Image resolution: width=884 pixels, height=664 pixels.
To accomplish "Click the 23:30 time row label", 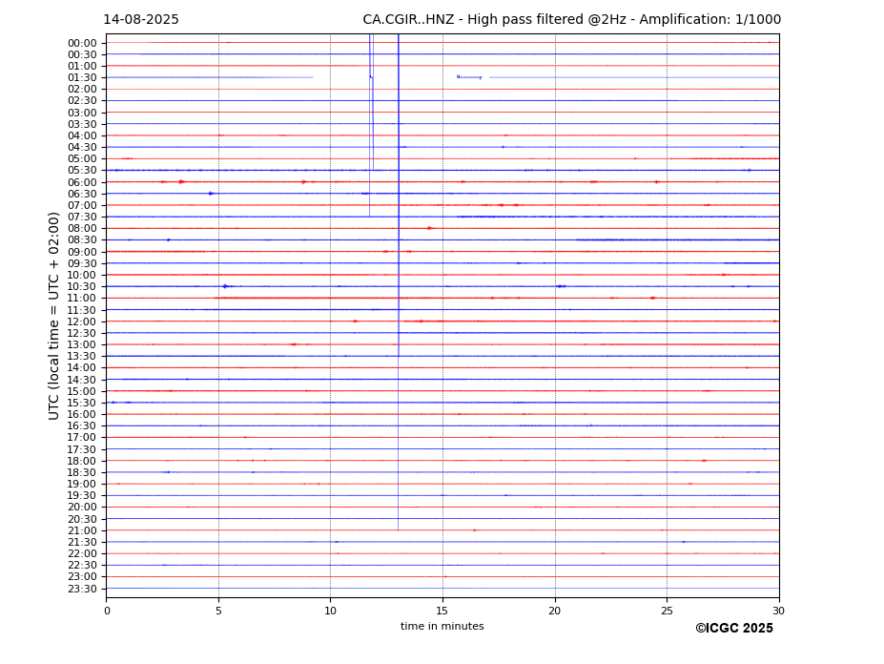I will click(82, 589).
